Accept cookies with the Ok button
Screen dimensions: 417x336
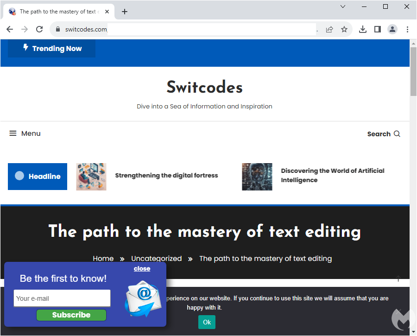[x=207, y=322]
